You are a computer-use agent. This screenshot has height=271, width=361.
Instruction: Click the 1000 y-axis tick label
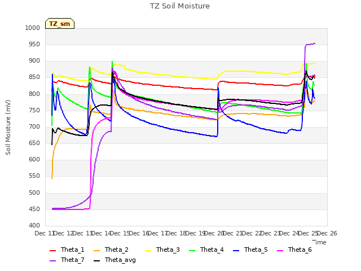[33, 28]
